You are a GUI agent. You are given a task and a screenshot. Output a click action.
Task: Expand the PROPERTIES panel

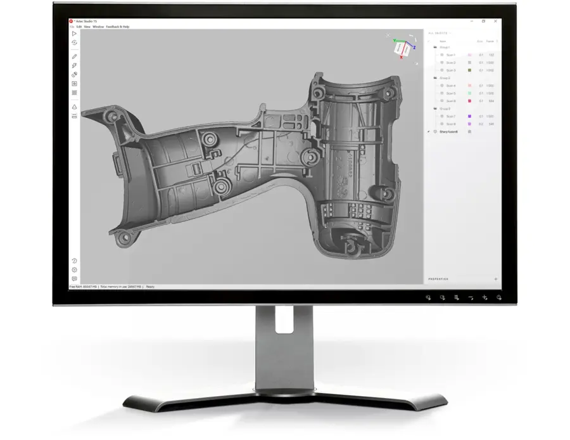(437, 277)
